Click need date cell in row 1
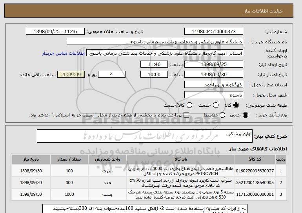Image resolution: width=302 pixels, height=213 pixels. [31, 171]
